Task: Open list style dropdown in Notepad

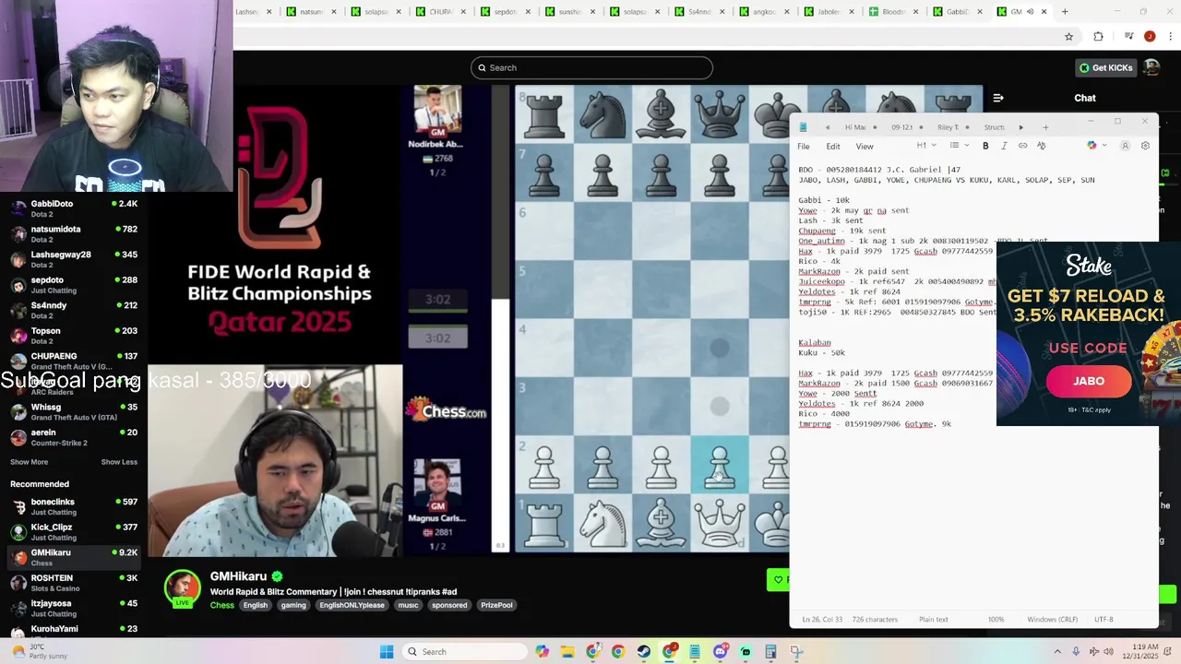Action: 958,146
